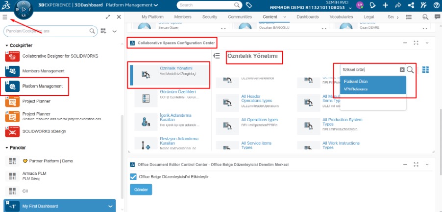Toggle the Office Belge Düzenleyicisi'ni Etkinleştir checkbox
Screen dimensions: 442x212
tap(133, 176)
